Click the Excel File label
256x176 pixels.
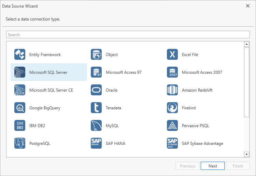(190, 55)
